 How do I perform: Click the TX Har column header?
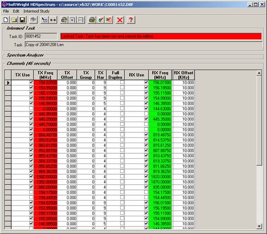click(x=101, y=75)
